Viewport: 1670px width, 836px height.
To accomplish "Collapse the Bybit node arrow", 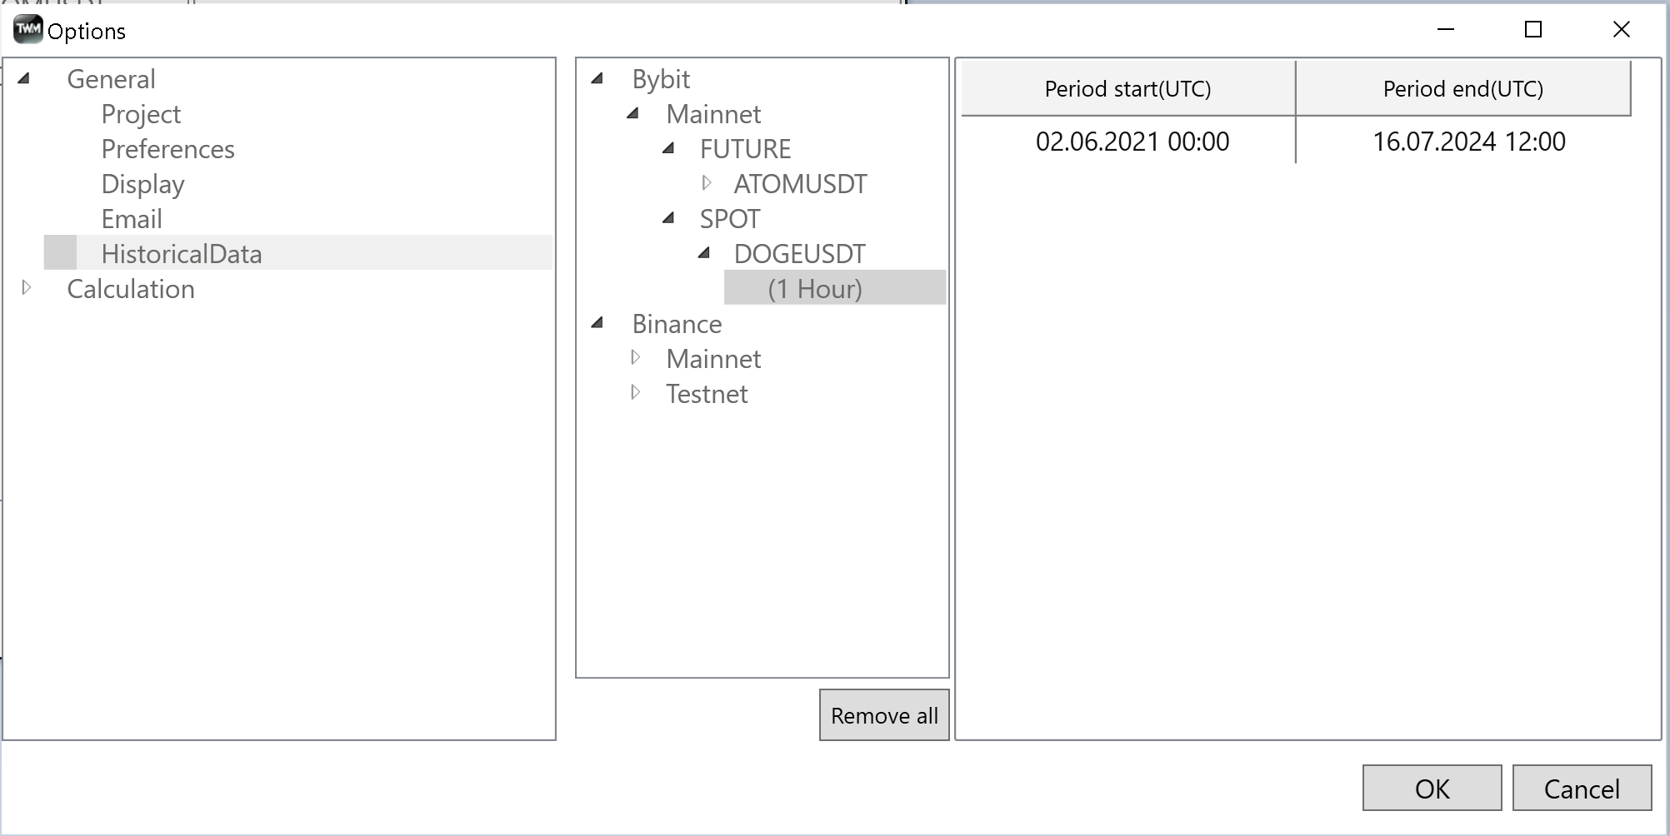I will 597,78.
